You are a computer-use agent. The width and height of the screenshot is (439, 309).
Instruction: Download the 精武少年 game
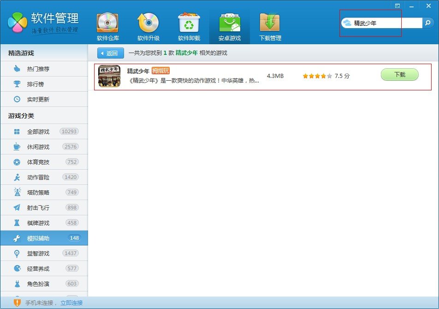coord(399,75)
